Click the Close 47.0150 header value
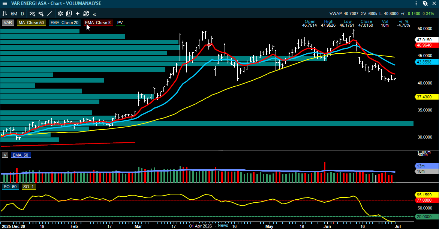This screenshot has height=229, width=439. click(366, 25)
